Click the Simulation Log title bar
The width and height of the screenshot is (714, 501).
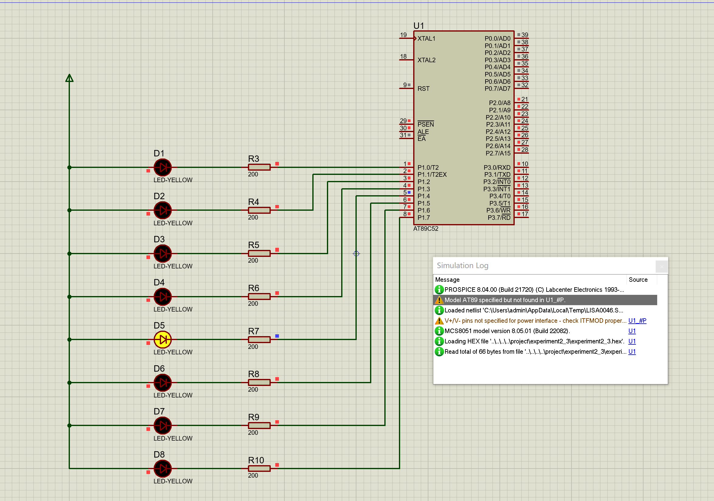coord(544,266)
